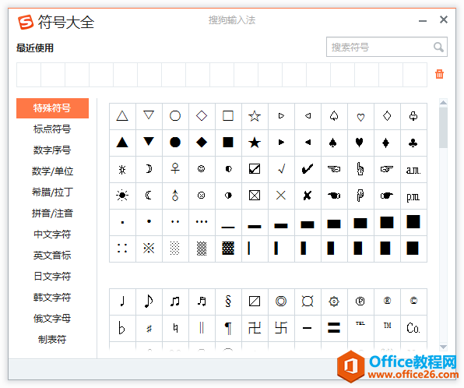464x388 pixels.
Task: Select the 制表符 category
Action: pos(52,340)
